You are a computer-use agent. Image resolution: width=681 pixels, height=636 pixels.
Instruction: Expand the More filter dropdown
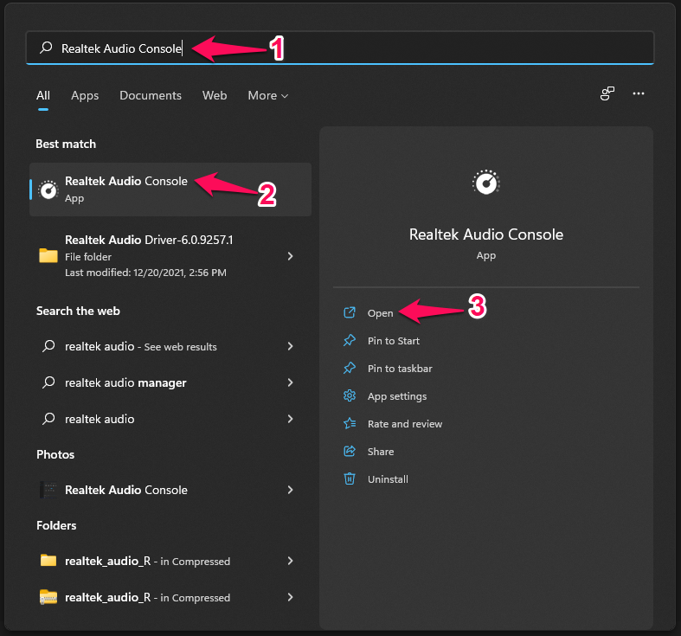click(267, 96)
